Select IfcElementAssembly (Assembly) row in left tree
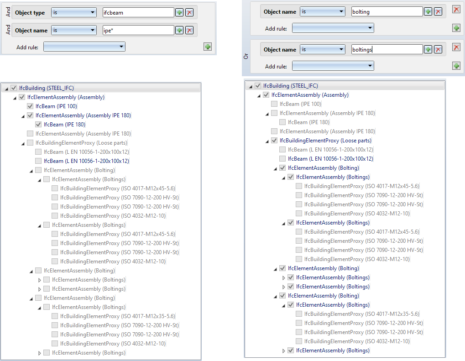465x361 pixels. 66,97
